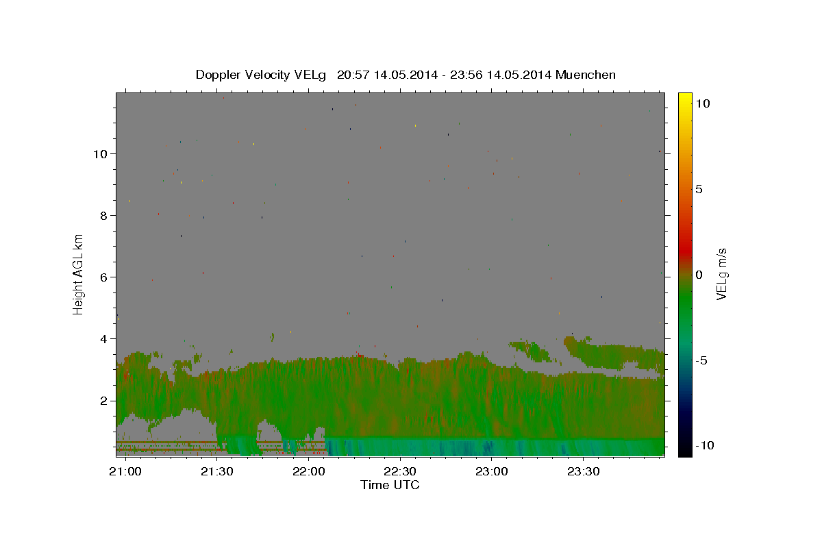
Task: Click the height axis label 8
Action: (105, 215)
